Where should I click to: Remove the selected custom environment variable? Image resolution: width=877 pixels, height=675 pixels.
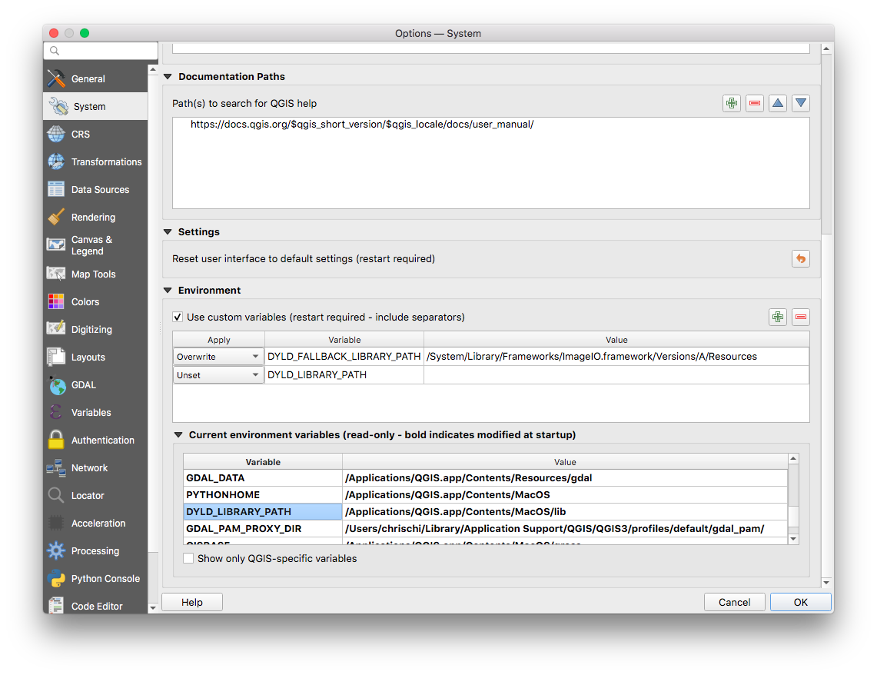(800, 316)
